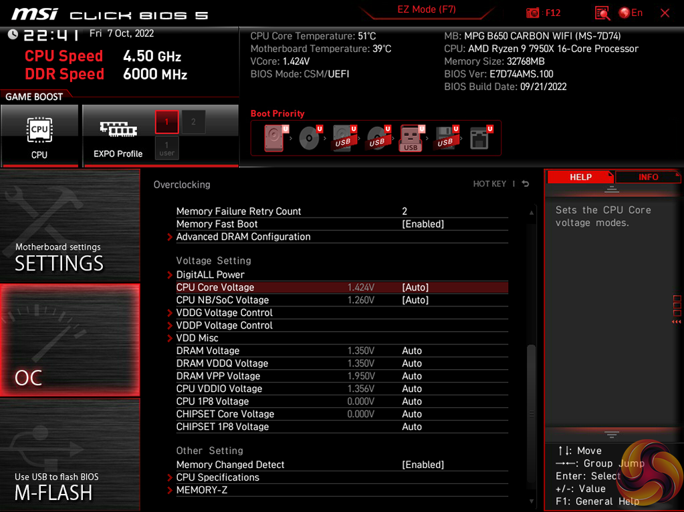The image size is (684, 512).
Task: Enable EXPO profile 1
Action: click(167, 122)
